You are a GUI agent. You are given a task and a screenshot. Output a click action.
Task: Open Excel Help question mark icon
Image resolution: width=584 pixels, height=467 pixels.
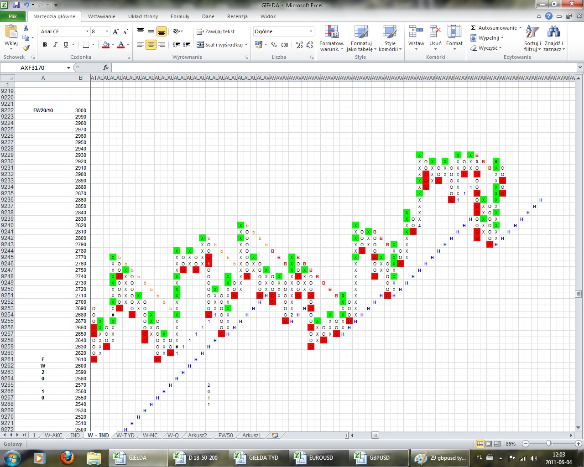pos(549,16)
